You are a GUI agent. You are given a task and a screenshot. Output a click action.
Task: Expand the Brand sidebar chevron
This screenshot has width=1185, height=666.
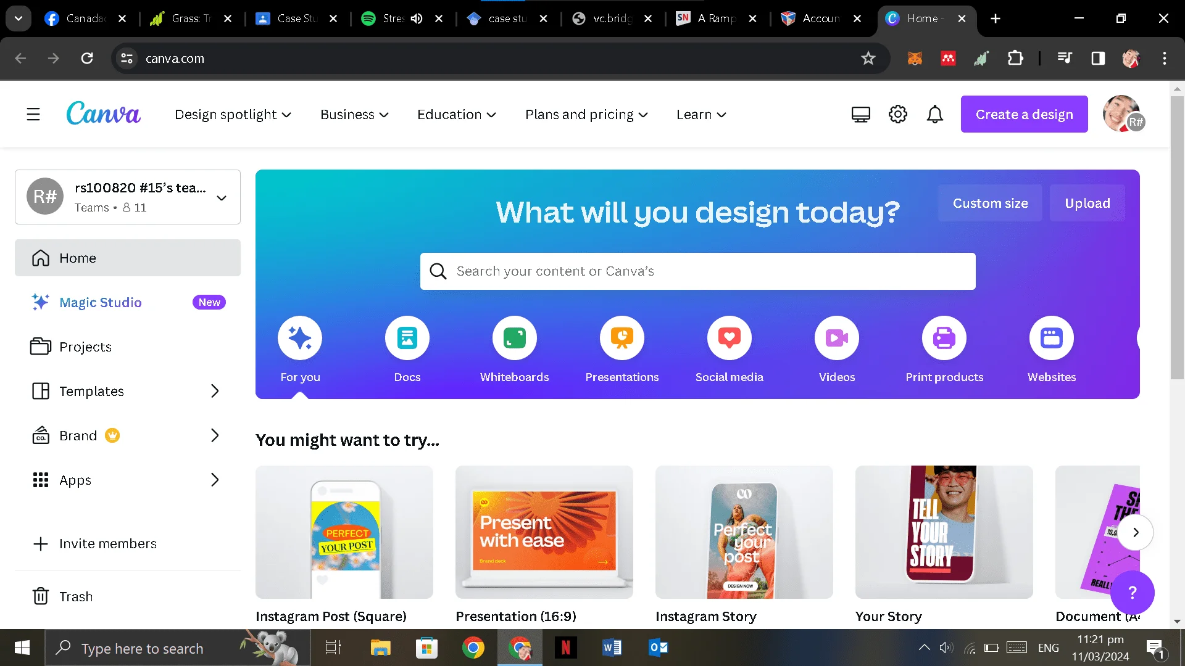214,435
